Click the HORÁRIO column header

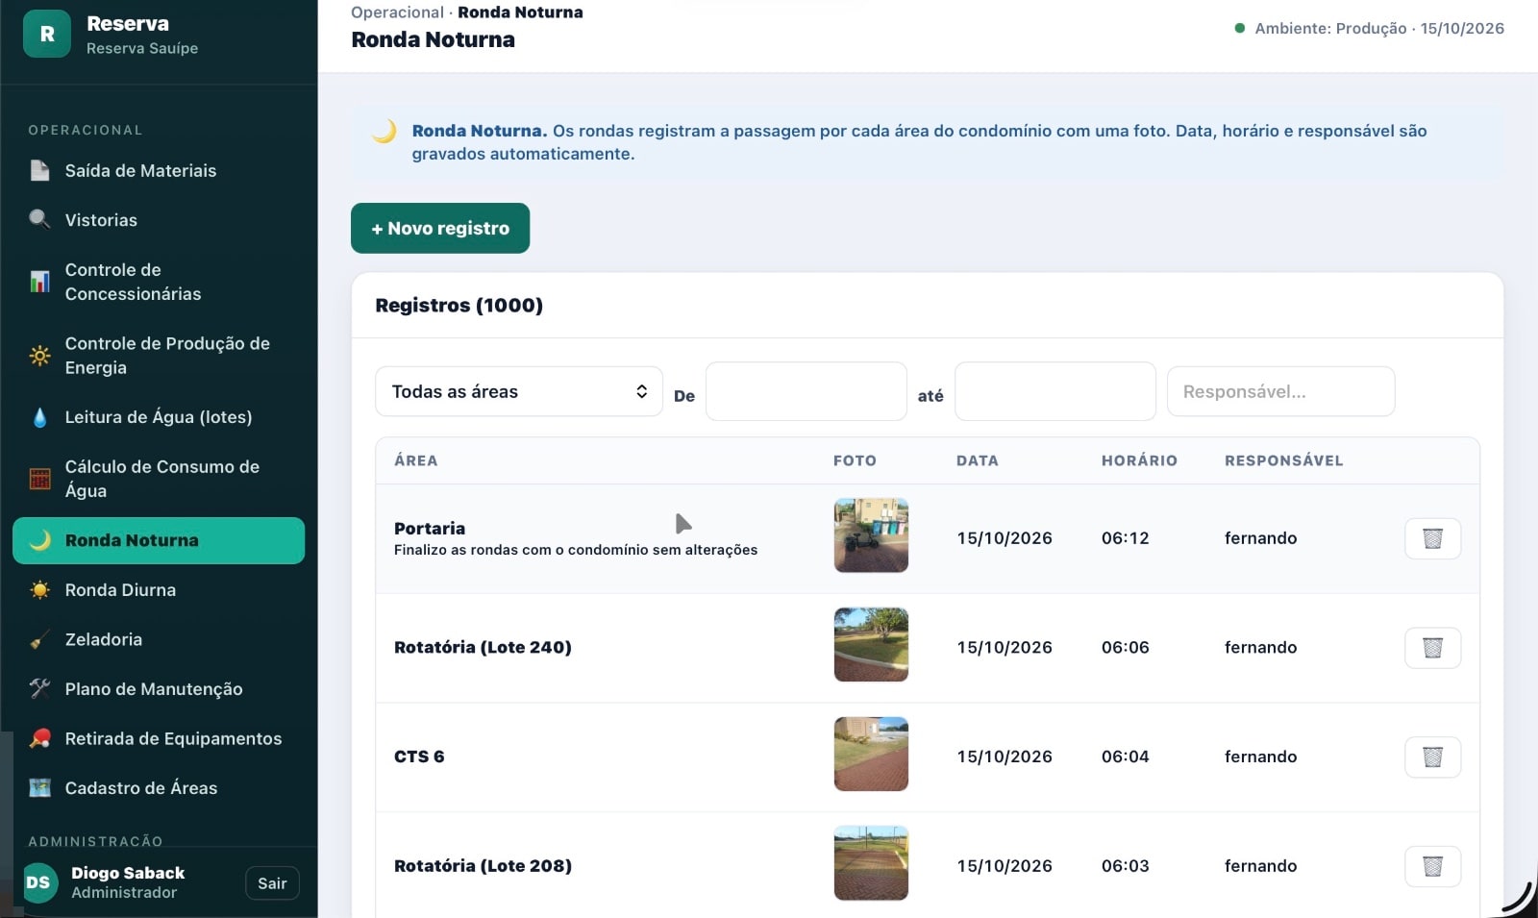(1139, 460)
